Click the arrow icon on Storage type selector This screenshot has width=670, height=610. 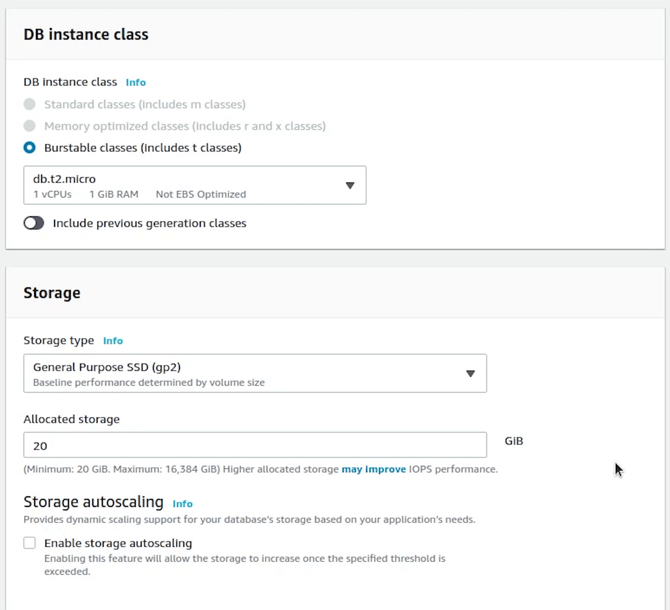(x=470, y=374)
